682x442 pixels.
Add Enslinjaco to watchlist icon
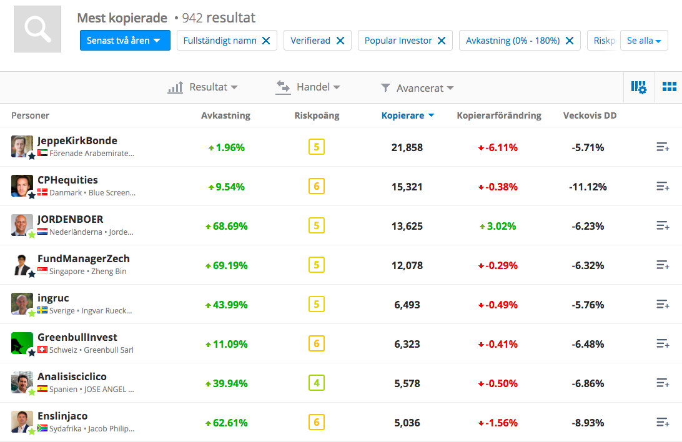point(662,423)
